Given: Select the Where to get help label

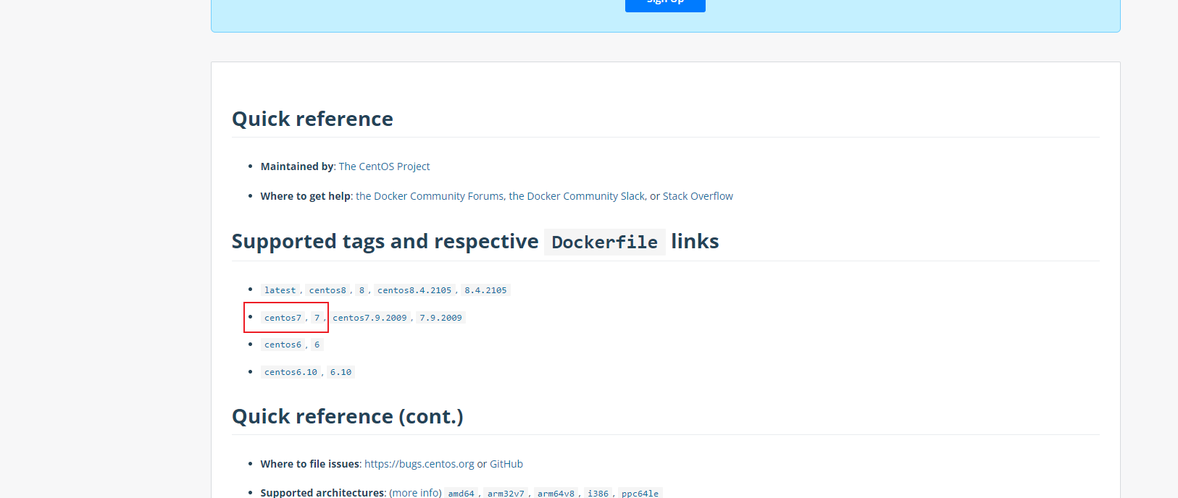Looking at the screenshot, I should click(306, 196).
